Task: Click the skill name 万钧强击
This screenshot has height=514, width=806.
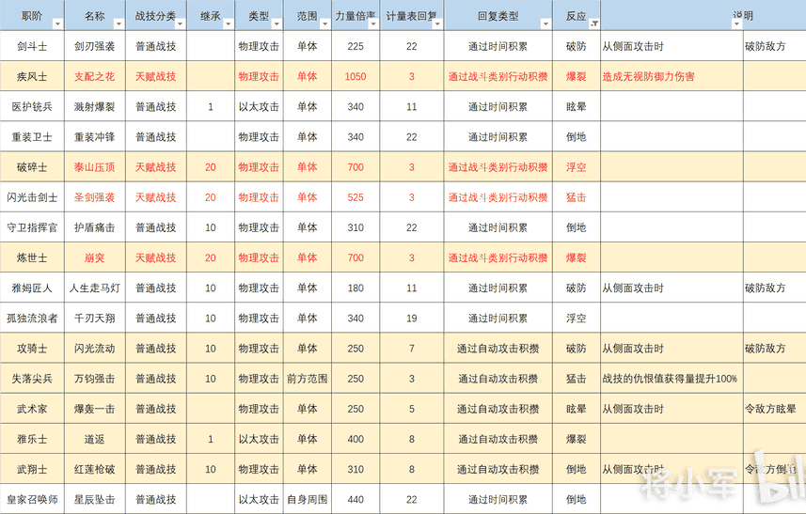Action: (95, 379)
